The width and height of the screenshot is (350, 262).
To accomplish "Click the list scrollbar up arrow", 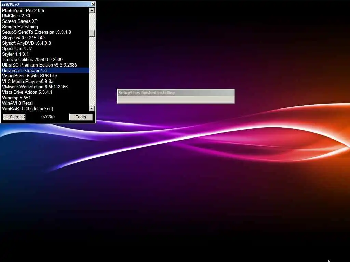I will [x=92, y=10].
